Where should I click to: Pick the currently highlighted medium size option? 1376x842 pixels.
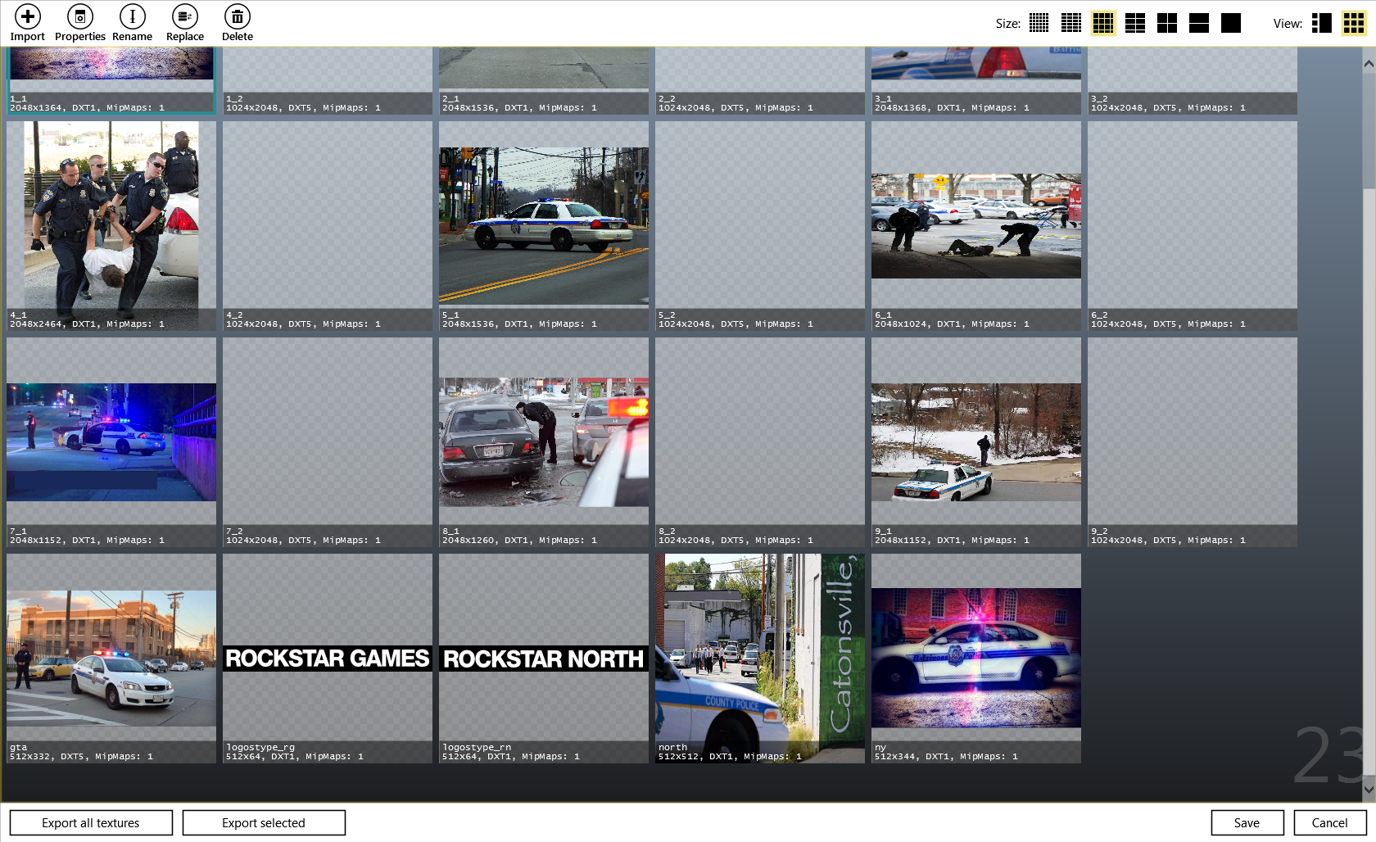coord(1103,23)
